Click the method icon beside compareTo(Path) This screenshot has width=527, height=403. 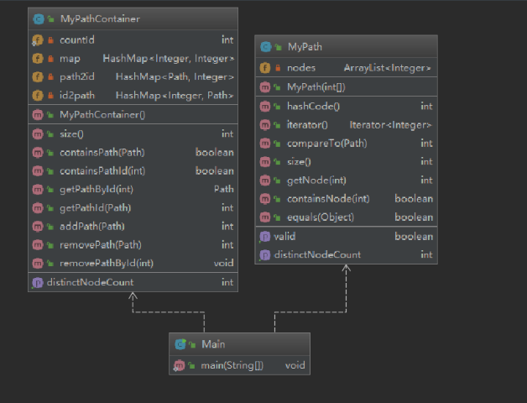click(x=265, y=144)
